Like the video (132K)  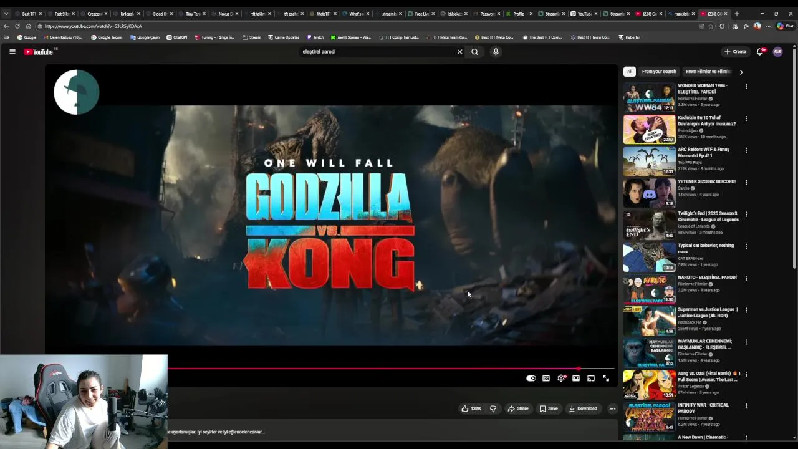coord(471,408)
